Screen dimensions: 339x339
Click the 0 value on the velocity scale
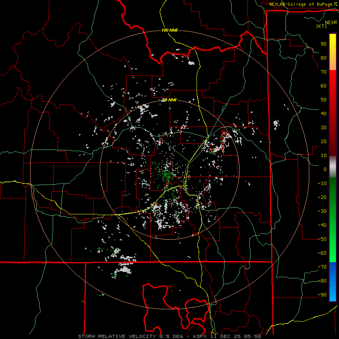[325, 169]
